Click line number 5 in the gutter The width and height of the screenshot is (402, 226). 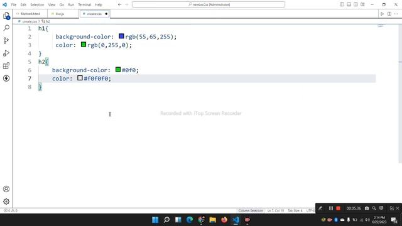pos(30,62)
